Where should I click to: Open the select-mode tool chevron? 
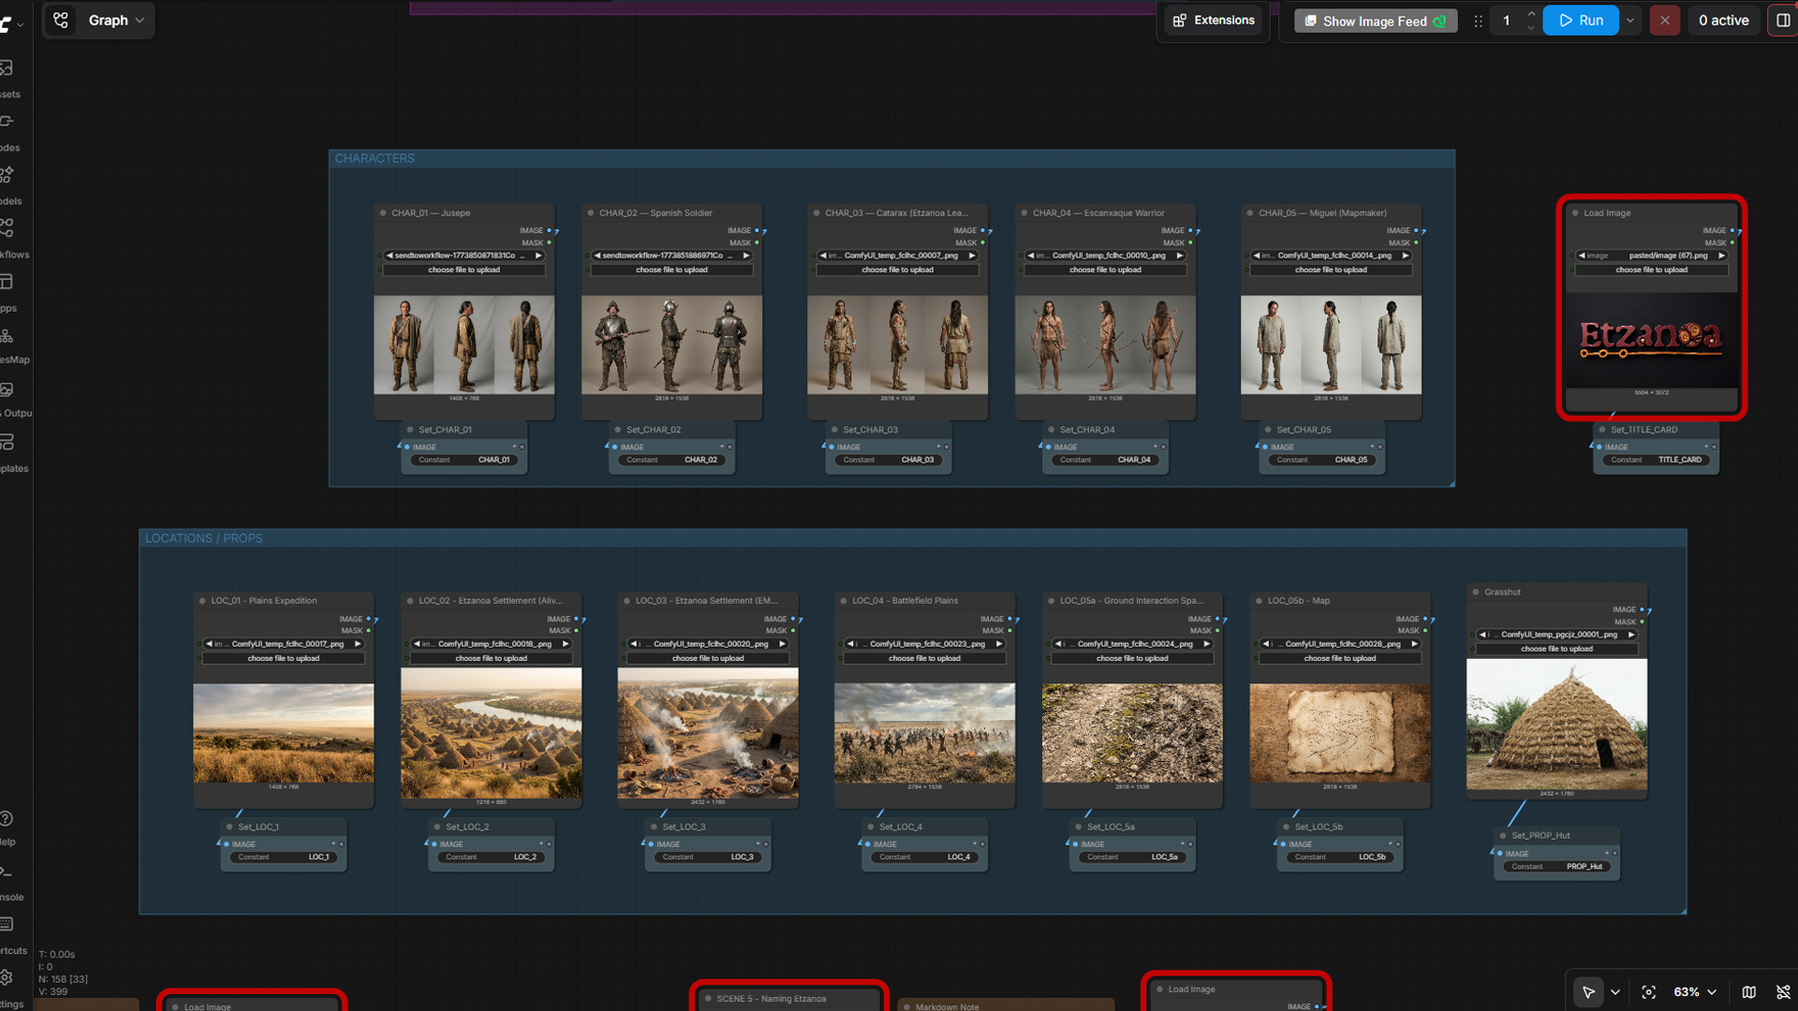(x=1615, y=991)
